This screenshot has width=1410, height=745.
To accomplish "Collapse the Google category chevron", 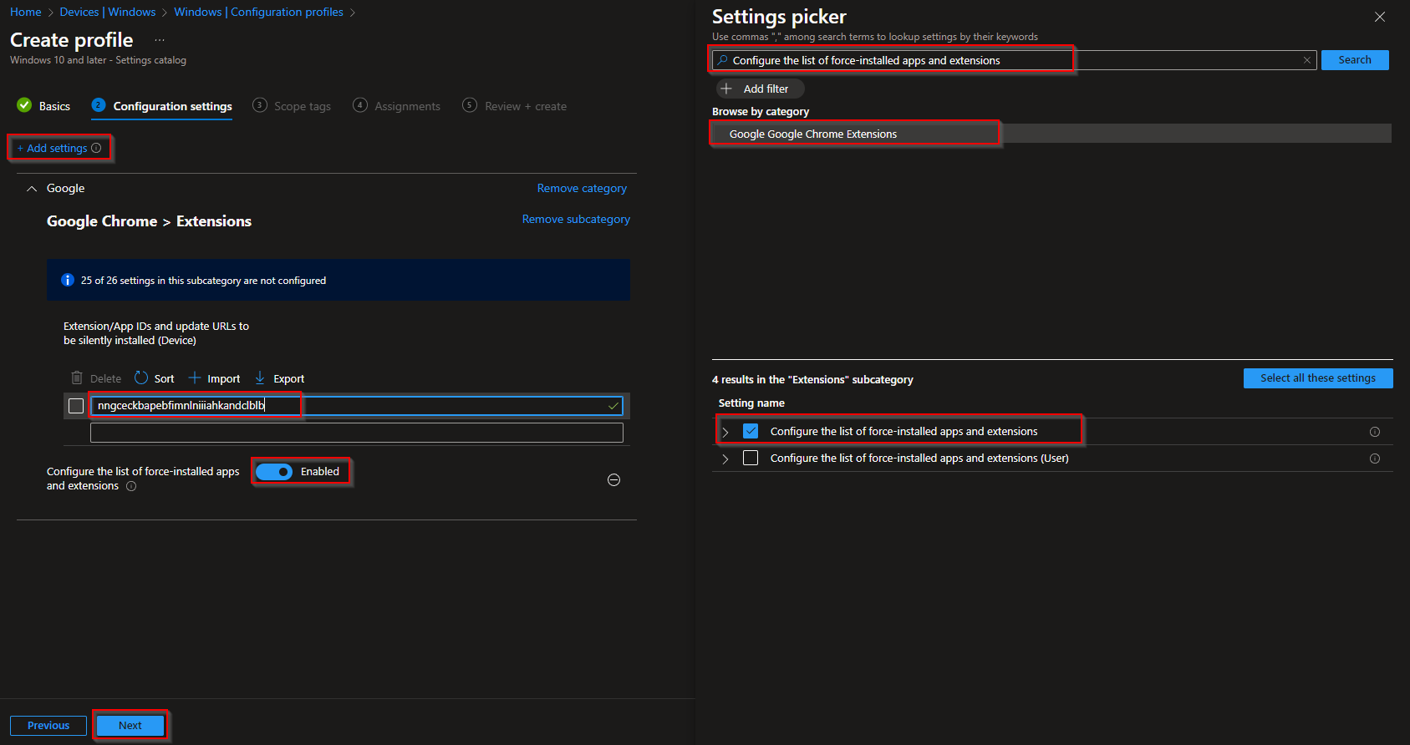I will click(32, 189).
